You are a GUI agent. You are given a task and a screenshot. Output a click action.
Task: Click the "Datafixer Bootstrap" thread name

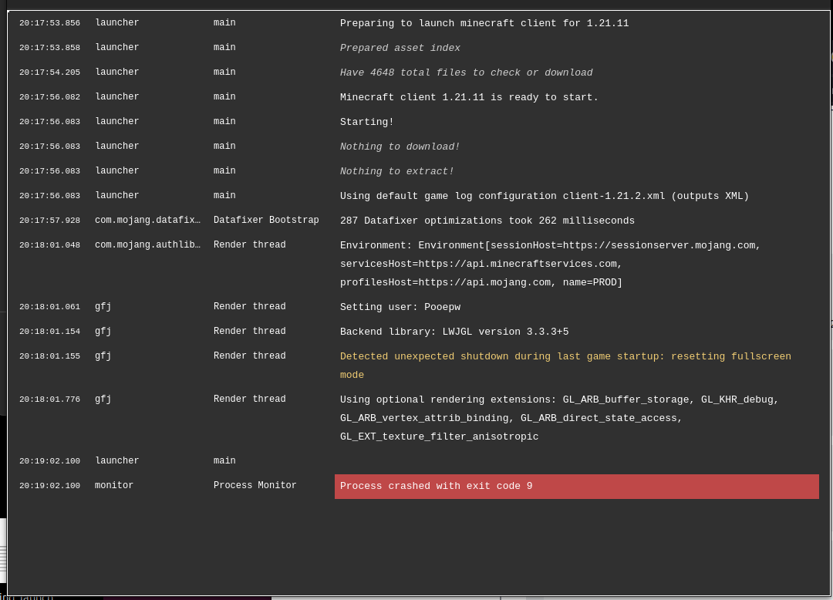pyautogui.click(x=266, y=221)
